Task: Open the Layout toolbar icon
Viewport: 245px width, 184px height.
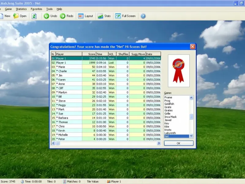Action: tap(81, 16)
